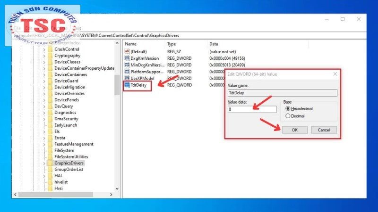Expand the GraphicsDrivers key
This screenshot has width=378, height=212.
(x=44, y=163)
